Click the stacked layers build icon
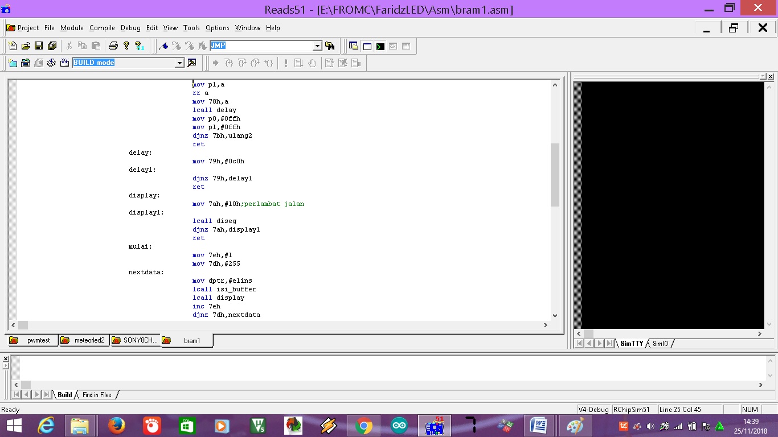The height and width of the screenshot is (437, 778). pos(52,63)
